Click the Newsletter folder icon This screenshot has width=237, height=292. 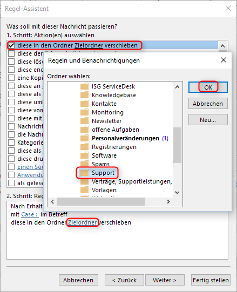point(84,121)
